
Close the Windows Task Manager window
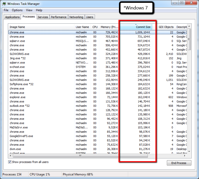(191, 3)
